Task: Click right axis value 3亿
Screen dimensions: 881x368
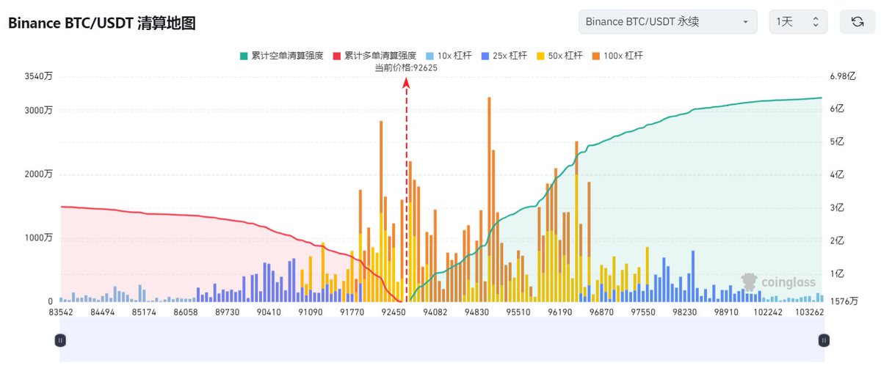Action: point(837,208)
